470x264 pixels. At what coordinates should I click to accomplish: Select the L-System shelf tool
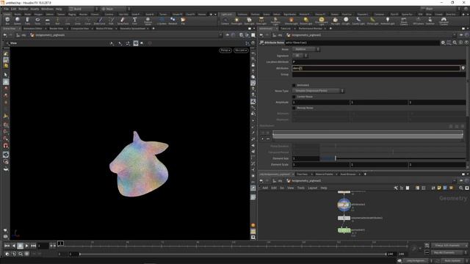click(x=162, y=21)
